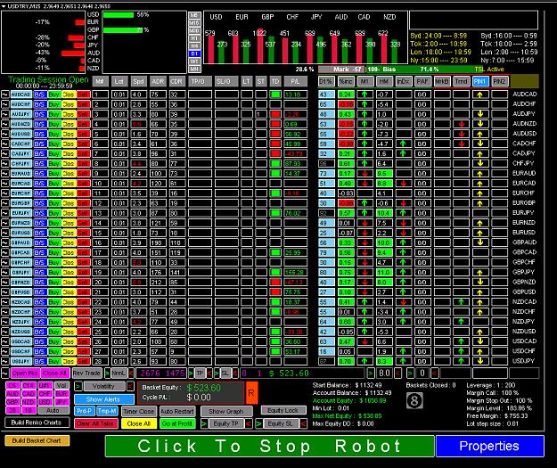Select the H4 timeframe tab
Image resolution: width=557 pixels, height=468 pixels.
click(194, 46)
